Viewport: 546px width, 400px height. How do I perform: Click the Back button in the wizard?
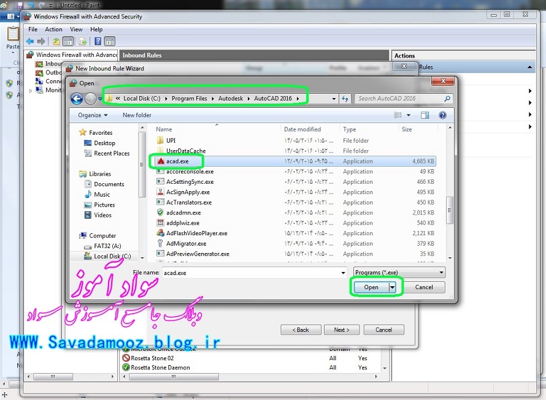coord(301,330)
